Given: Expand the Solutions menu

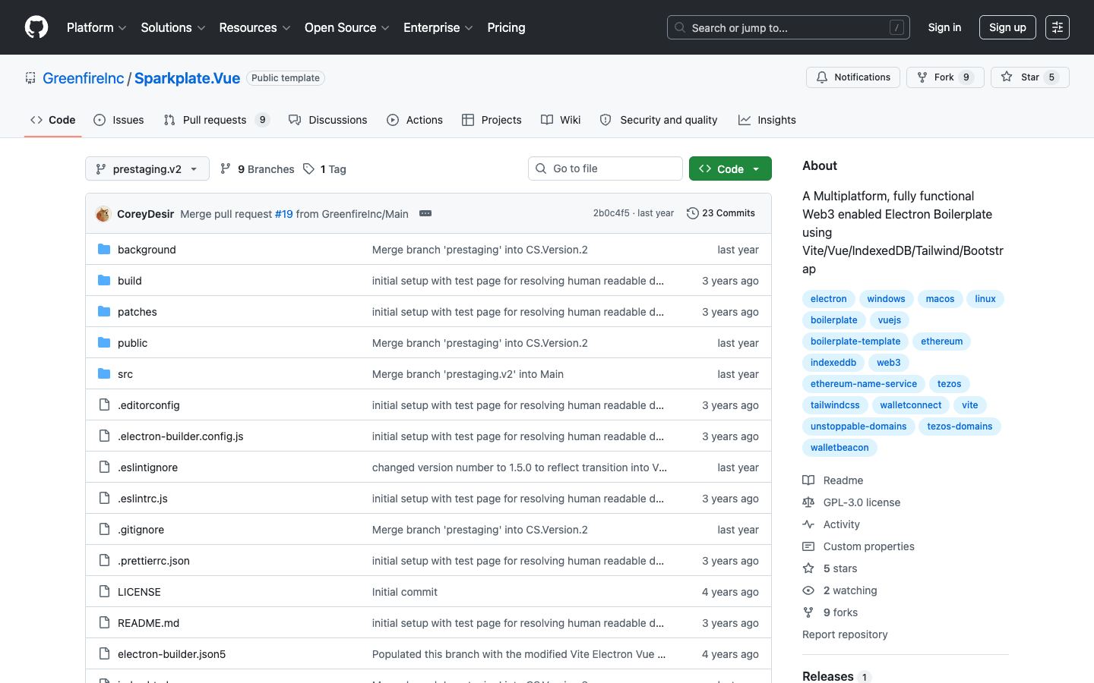Looking at the screenshot, I should pos(173,27).
